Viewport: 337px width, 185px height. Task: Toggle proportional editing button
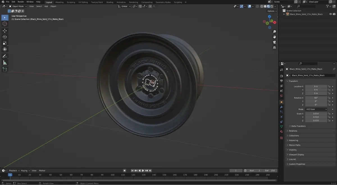150,6
